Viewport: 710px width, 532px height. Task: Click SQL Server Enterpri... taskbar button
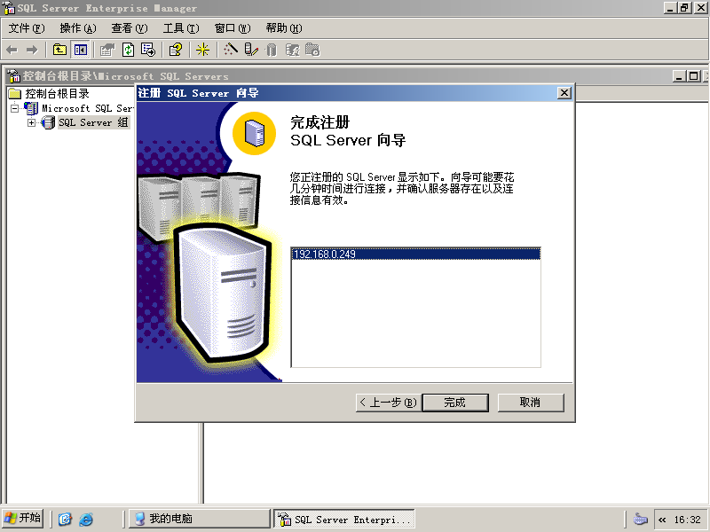pos(344,519)
